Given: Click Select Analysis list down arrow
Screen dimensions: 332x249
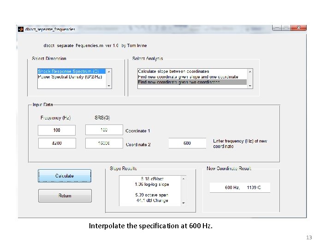Looking at the screenshot, I should tap(250, 86).
